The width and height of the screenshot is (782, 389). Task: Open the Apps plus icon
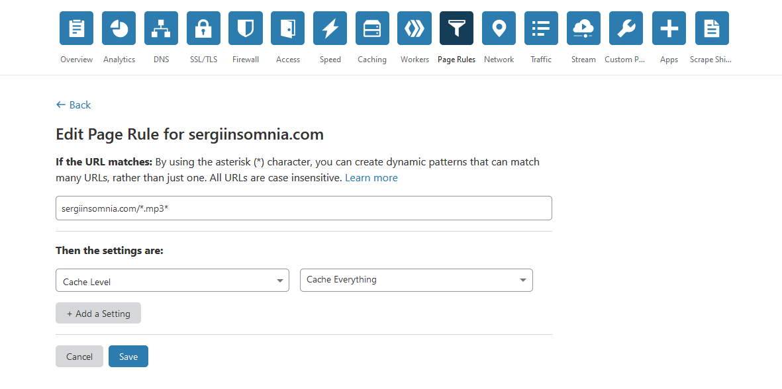[669, 28]
